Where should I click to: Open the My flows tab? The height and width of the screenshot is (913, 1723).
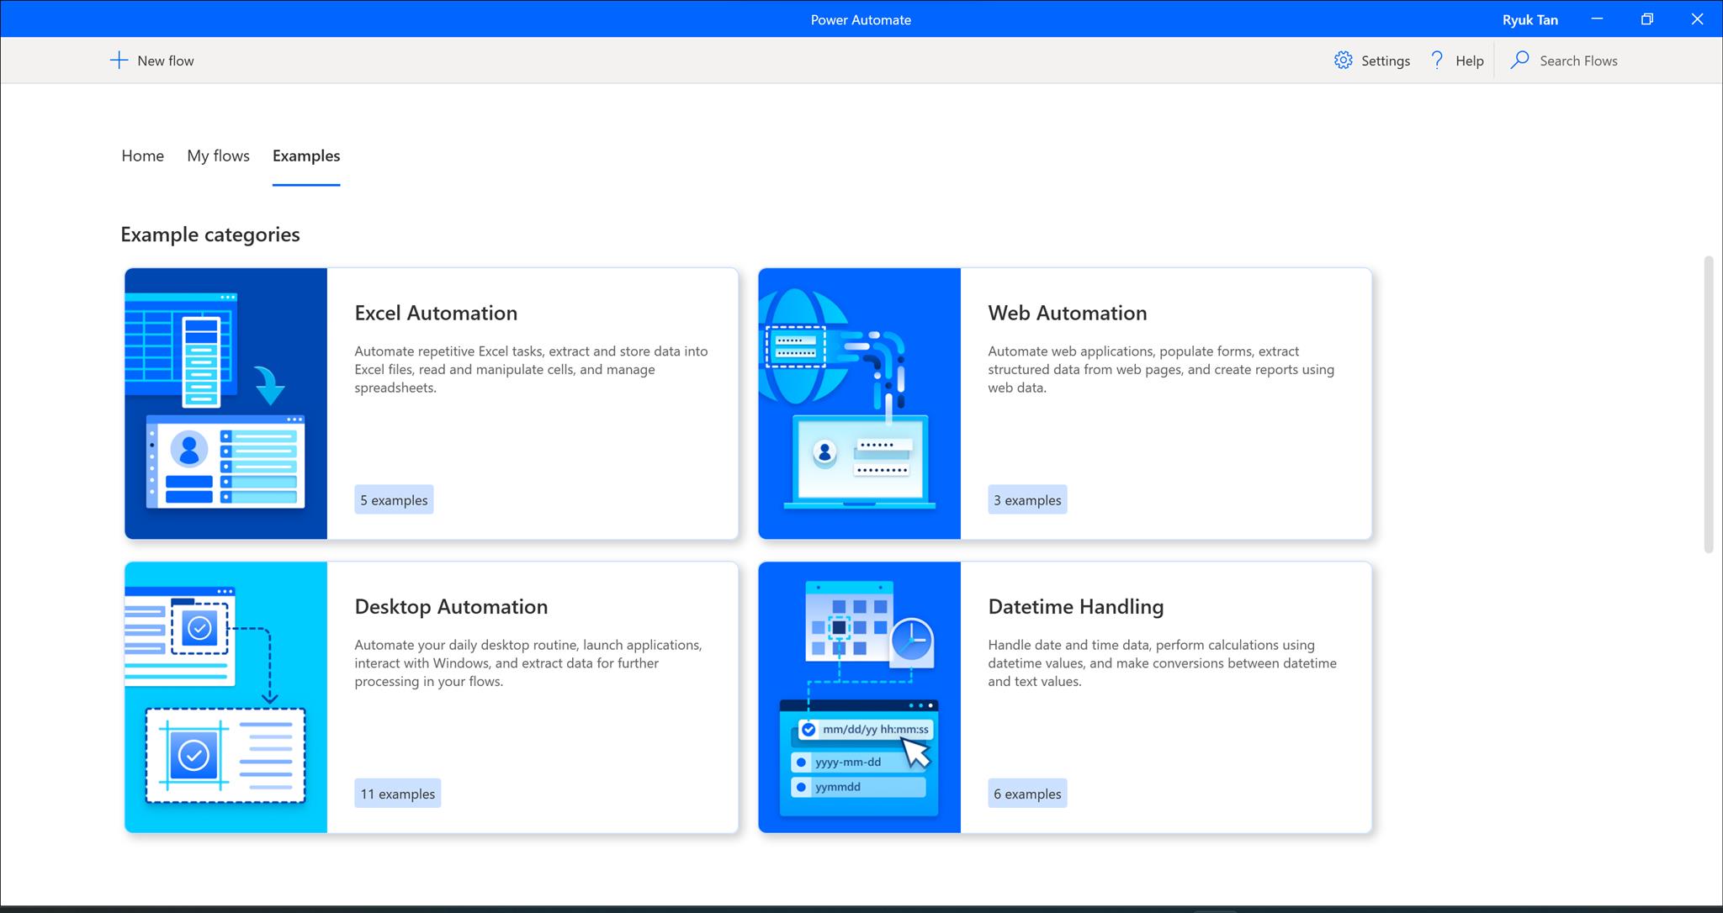pyautogui.click(x=218, y=156)
